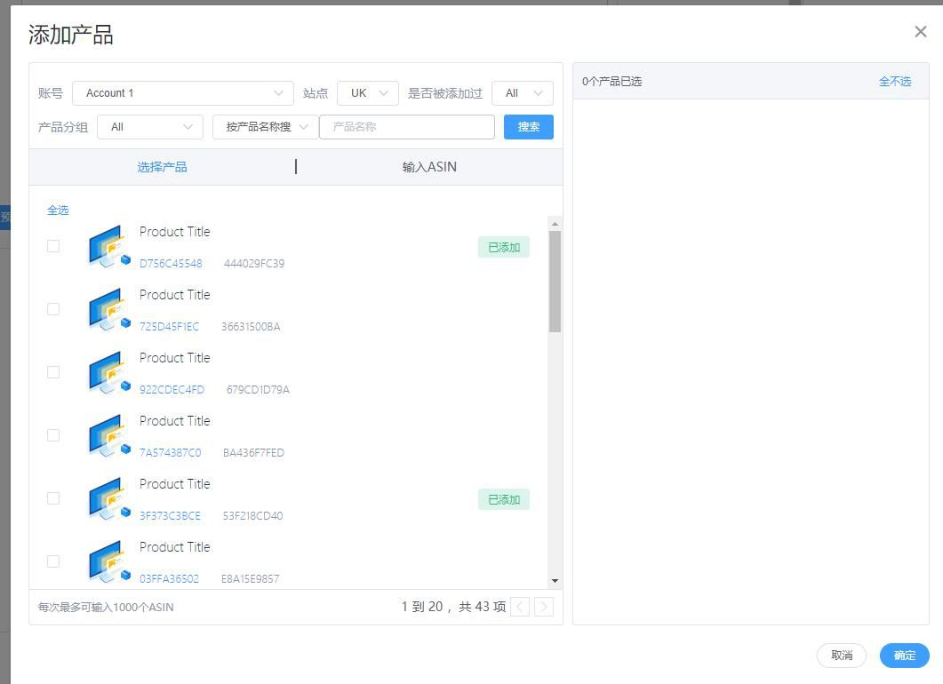Screen dimensions: 943x684
Task: Click the 产品名称 search input field
Action: click(406, 127)
